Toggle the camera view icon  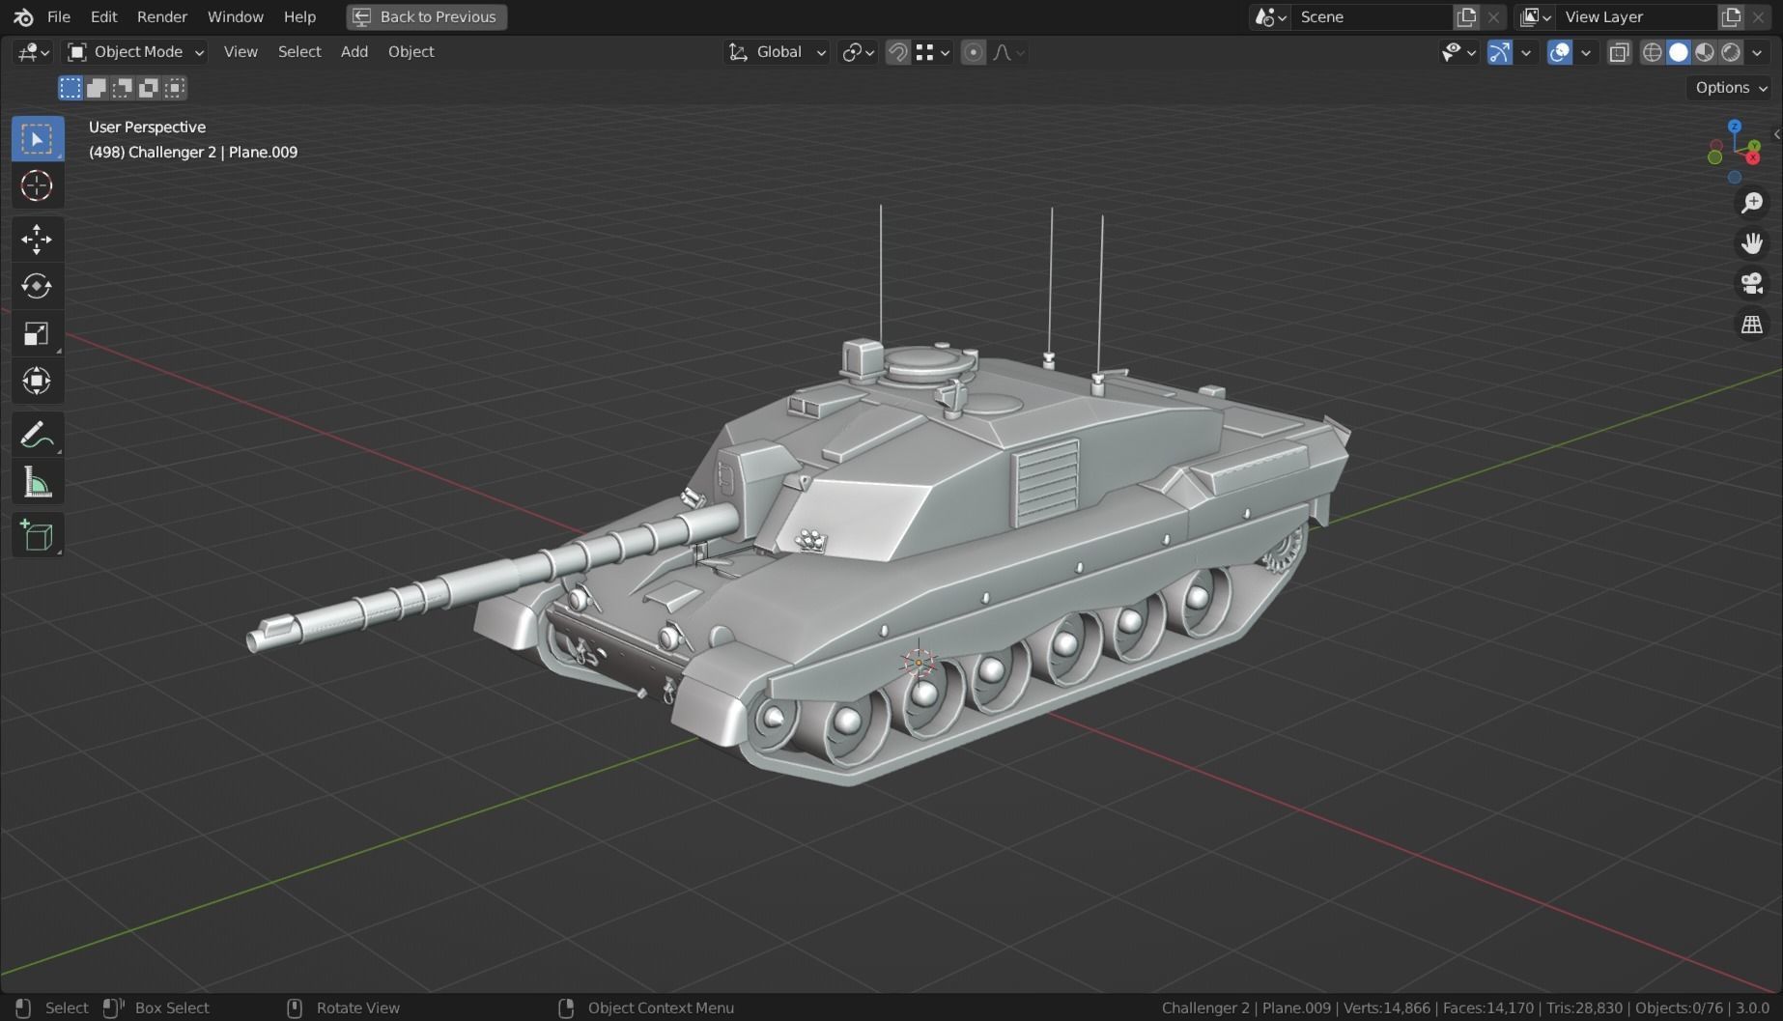click(1752, 284)
